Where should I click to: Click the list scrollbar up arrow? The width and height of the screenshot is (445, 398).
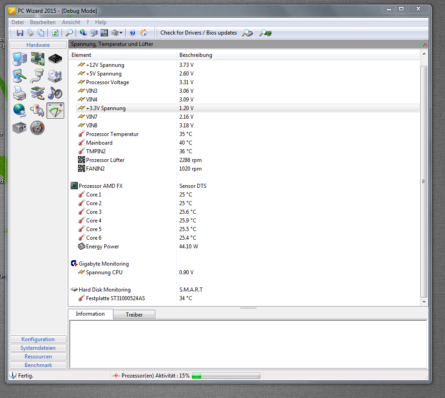pos(424,54)
